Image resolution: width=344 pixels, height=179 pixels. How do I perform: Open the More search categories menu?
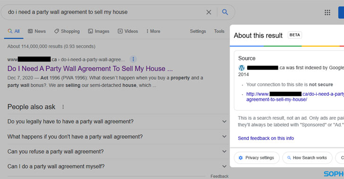(x=153, y=31)
